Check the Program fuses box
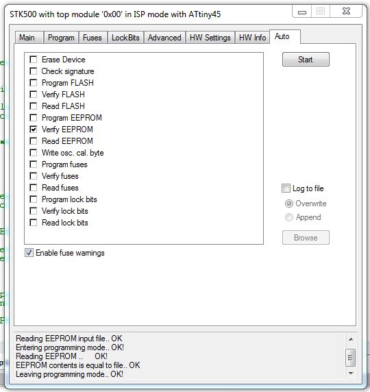Screen dimensions: 370x392 34,164
